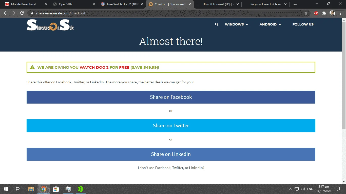The width and height of the screenshot is (346, 194).
Task: Click the site lock icon in the address bar
Action: pyautogui.click(x=32, y=13)
